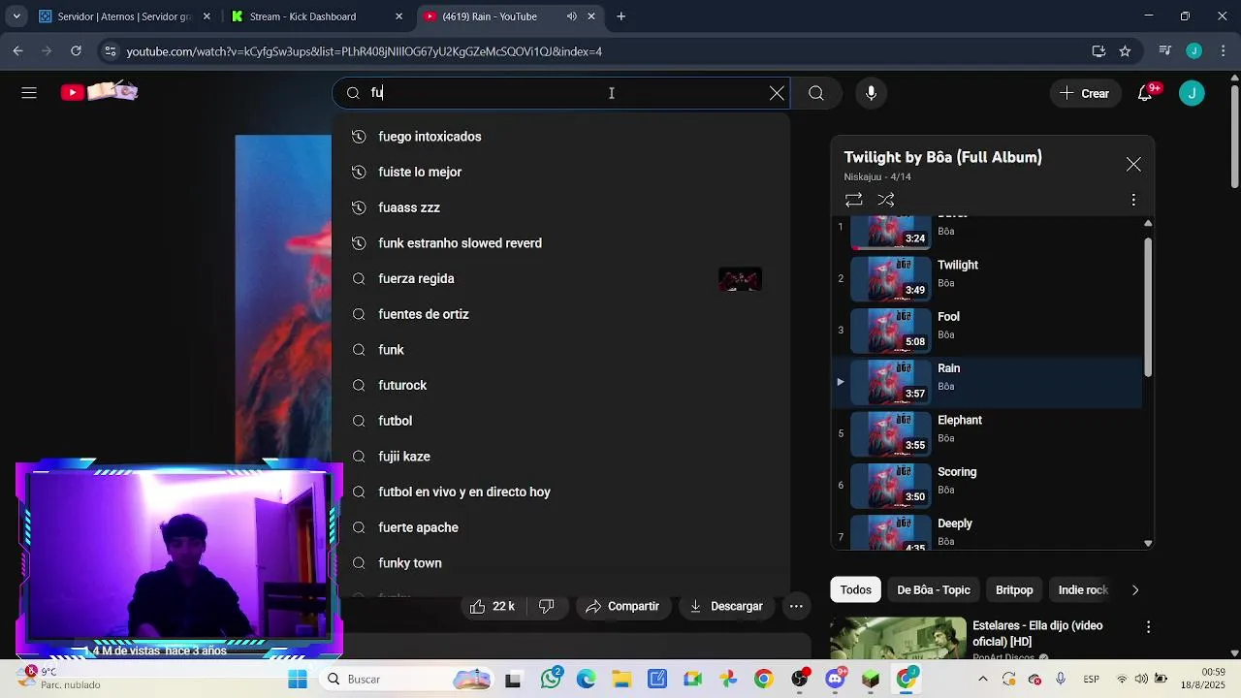
Task: Play 'Scoring' track in playlist
Action: tap(987, 485)
